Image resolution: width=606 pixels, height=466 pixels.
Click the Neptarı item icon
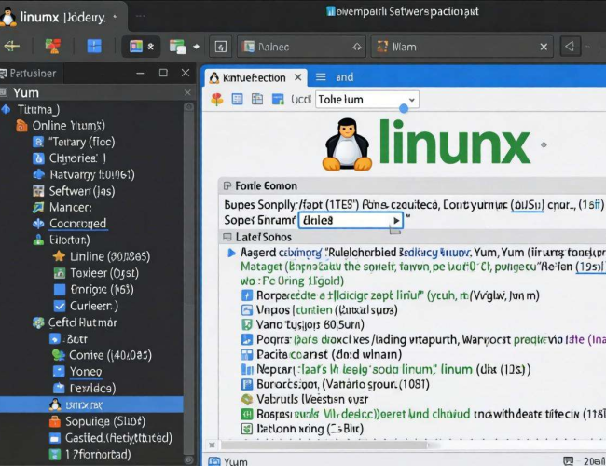[246, 369]
